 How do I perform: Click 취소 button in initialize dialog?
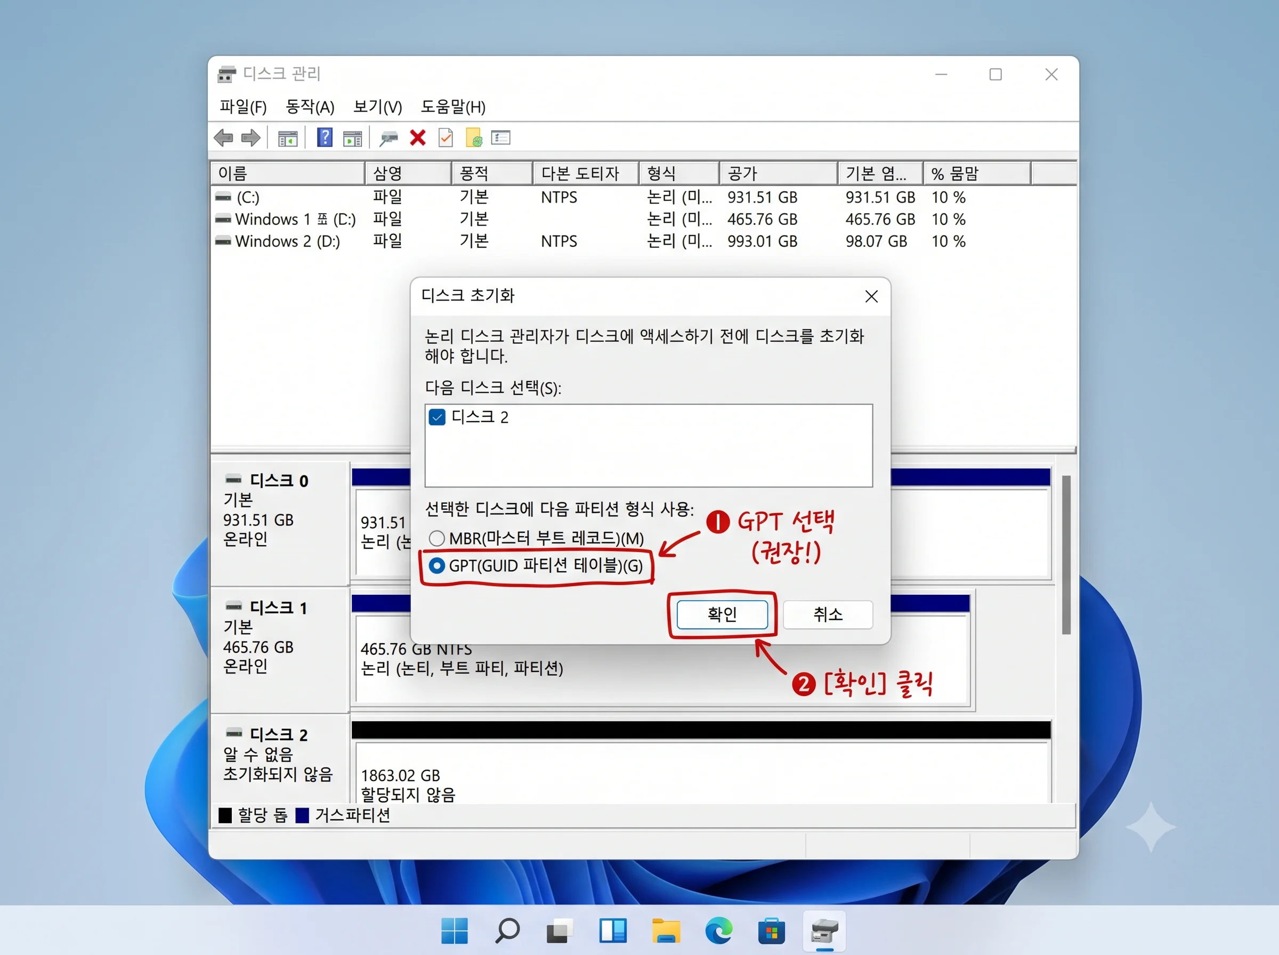828,614
